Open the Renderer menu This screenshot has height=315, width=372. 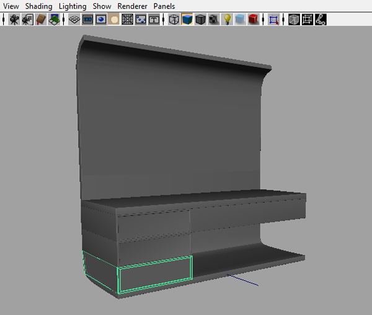coord(132,6)
